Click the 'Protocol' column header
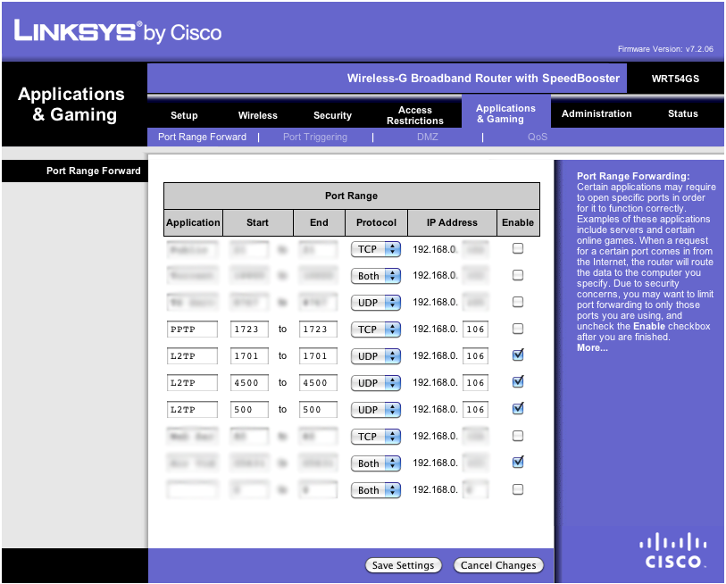This screenshot has height=584, width=726. [376, 222]
